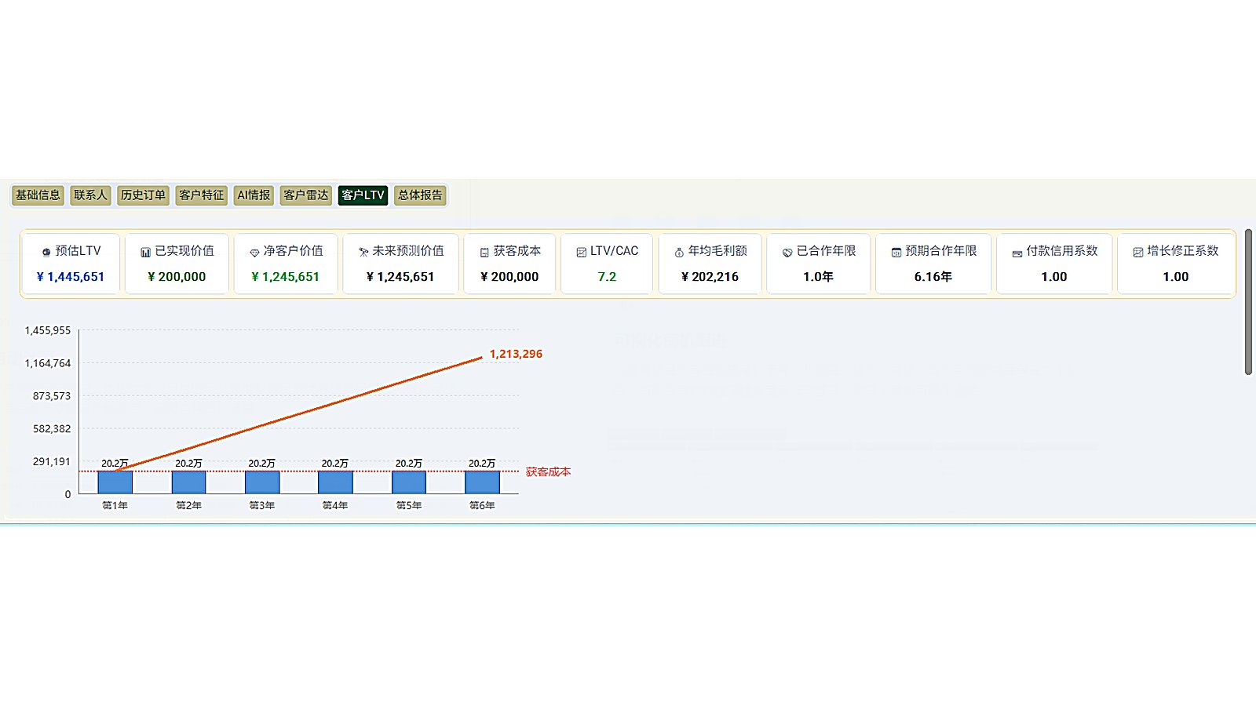Viewport: 1256px width, 706px height.
Task: Click the 净客户价值 ¥ 1,245,651 value
Action: [286, 277]
